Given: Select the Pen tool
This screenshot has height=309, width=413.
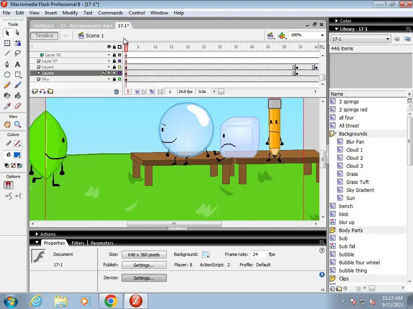Looking at the screenshot, I should pos(7,64).
